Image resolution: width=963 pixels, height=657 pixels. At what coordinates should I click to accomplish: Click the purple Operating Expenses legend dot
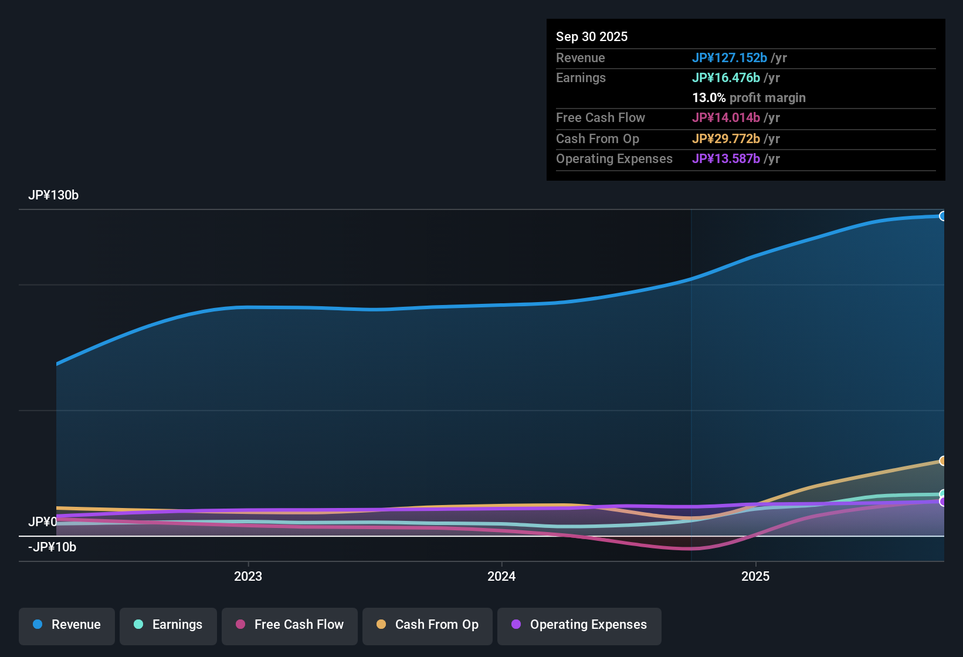click(517, 625)
